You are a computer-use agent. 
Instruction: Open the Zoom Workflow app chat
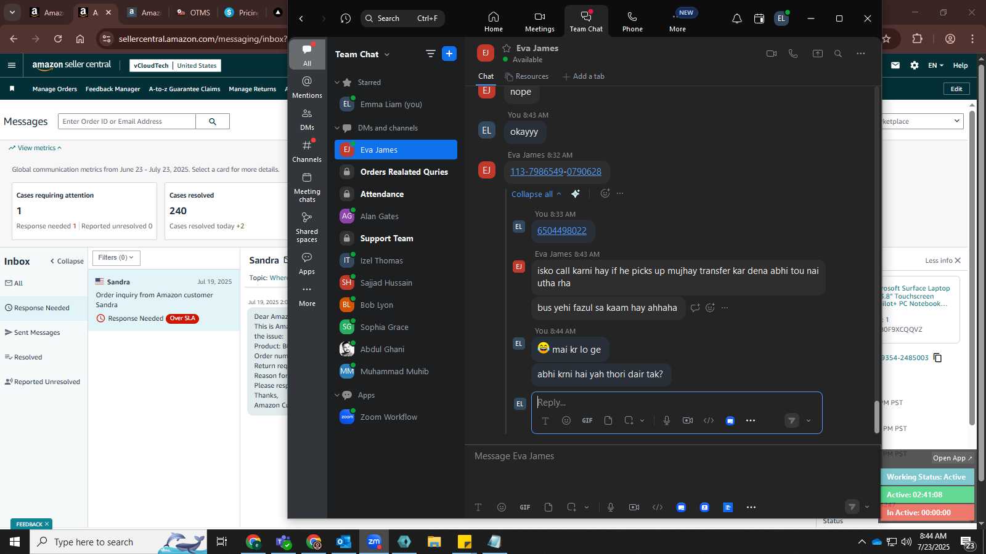(x=396, y=417)
